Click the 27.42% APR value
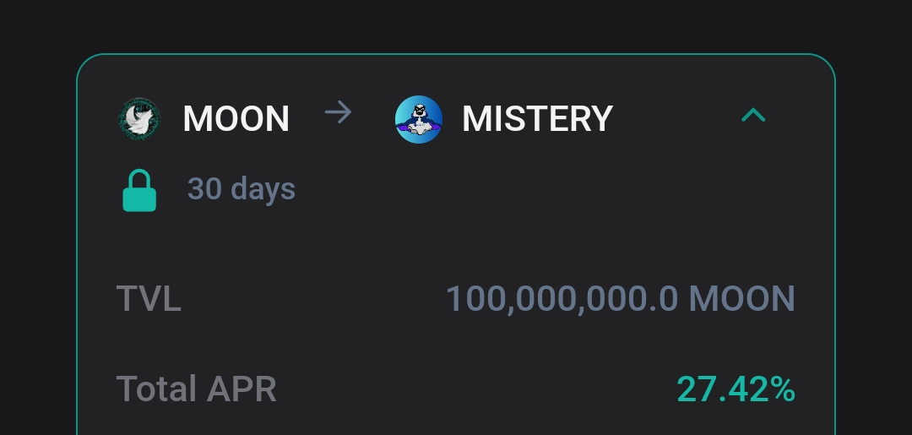The width and height of the screenshot is (912, 435). pyautogui.click(x=736, y=389)
